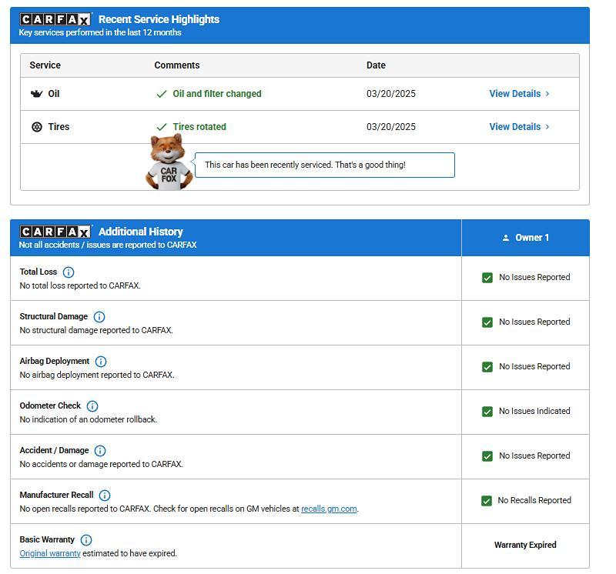This screenshot has width=616, height=574.
Task: Click the Car Fox speech bubble message
Action: 325,165
